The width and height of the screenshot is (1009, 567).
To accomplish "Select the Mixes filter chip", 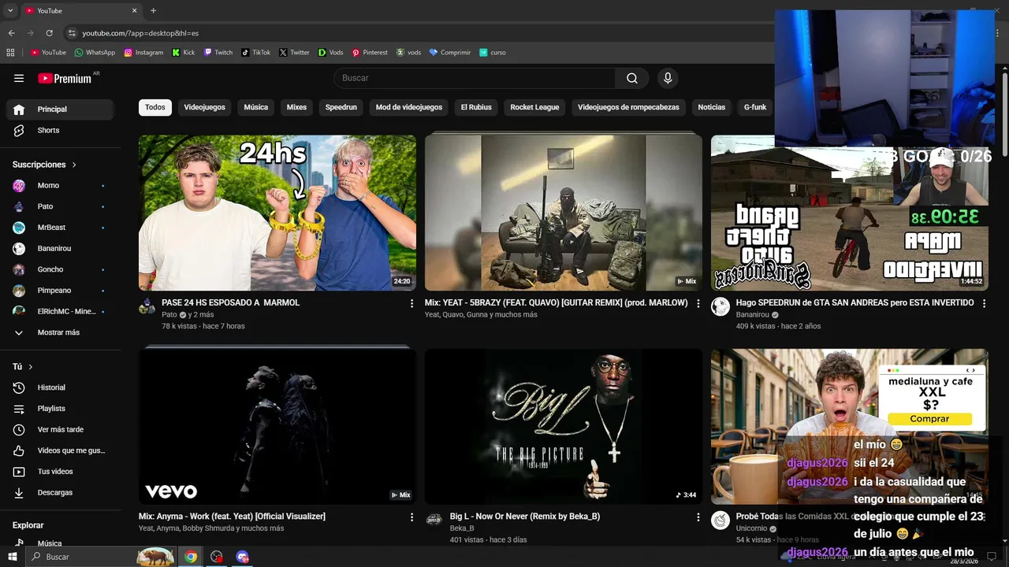I will 296,107.
